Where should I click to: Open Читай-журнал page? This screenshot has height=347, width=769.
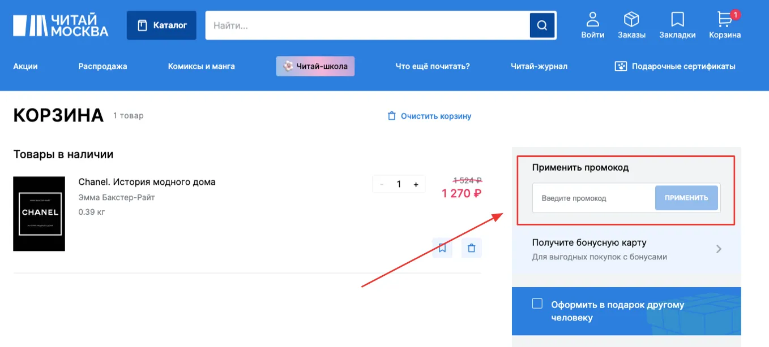539,66
